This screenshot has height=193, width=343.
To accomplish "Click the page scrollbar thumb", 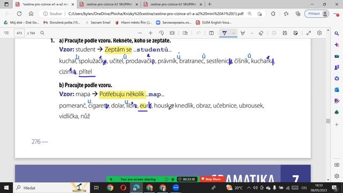I will pos(328,121).
